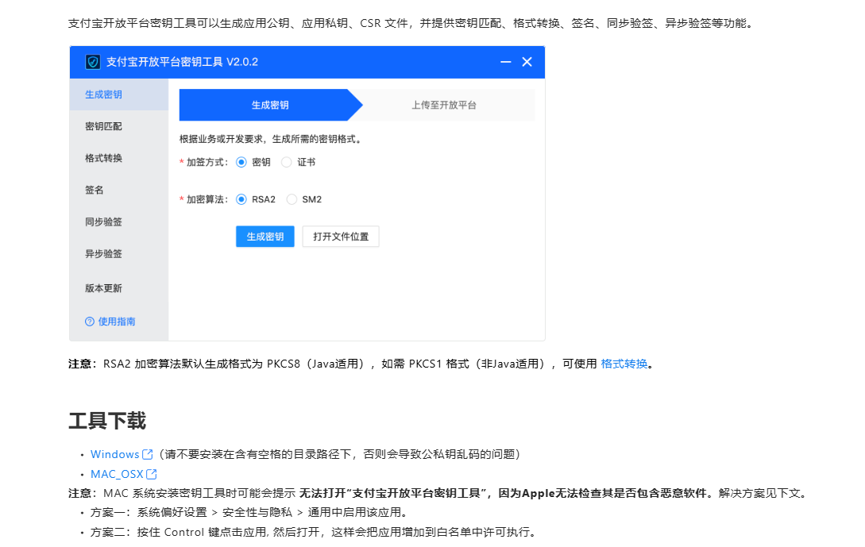Download the Windows version link
This screenshot has width=865, height=547.
pos(114,454)
